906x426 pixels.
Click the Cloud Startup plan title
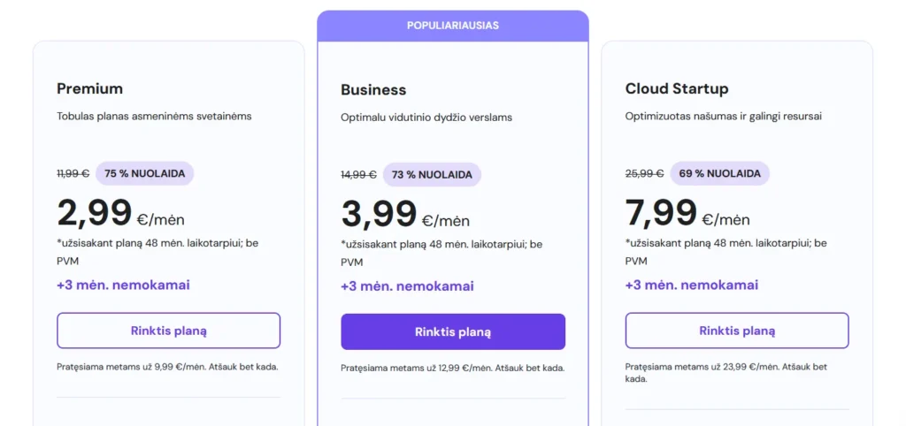(x=677, y=89)
